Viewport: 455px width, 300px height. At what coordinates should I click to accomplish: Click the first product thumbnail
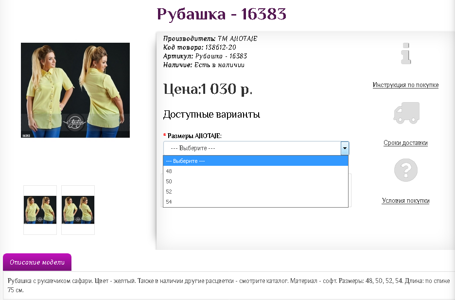pyautogui.click(x=40, y=209)
